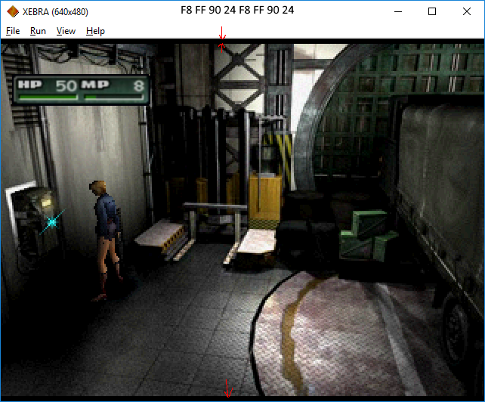The image size is (485, 402).
Task: Click the XEBRA (640x480) window title
Action: click(55, 12)
